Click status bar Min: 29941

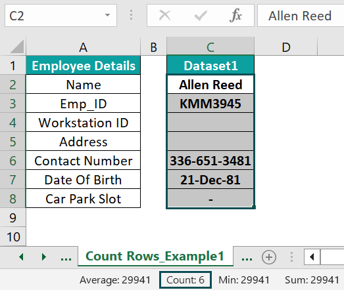point(244,280)
